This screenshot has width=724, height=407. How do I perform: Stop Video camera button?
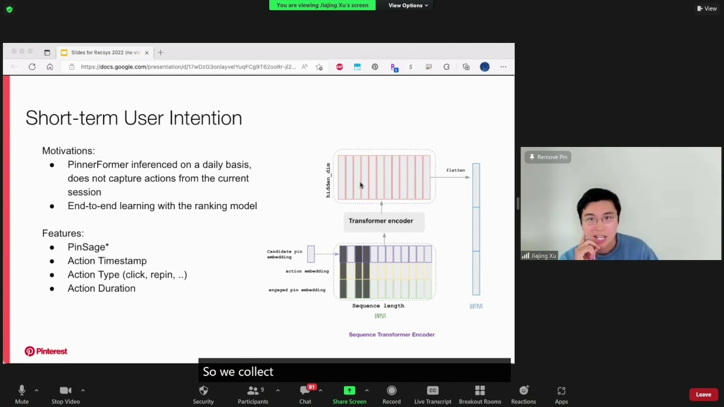66,394
